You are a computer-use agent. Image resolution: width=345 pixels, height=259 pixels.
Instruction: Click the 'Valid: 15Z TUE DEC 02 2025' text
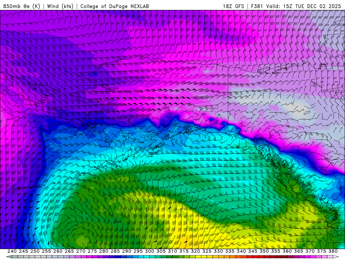click(304, 6)
